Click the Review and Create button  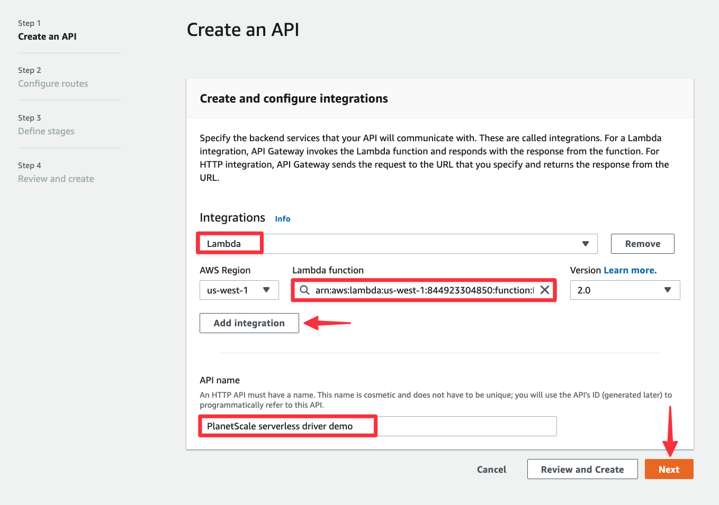pyautogui.click(x=582, y=469)
